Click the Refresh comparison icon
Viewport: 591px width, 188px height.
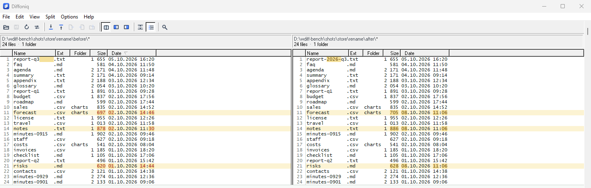(27, 27)
